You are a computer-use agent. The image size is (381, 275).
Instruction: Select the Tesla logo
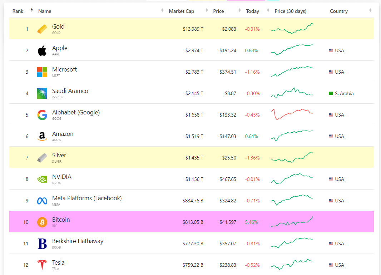[x=42, y=265]
